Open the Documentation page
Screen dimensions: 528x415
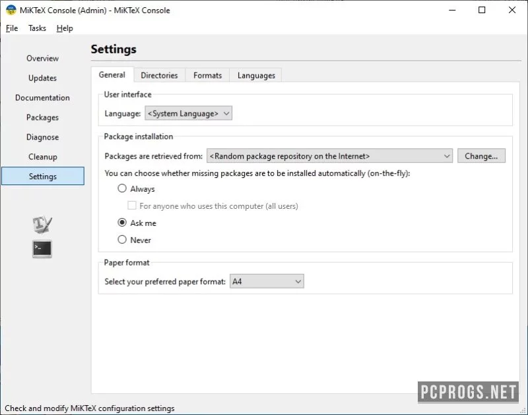click(43, 97)
